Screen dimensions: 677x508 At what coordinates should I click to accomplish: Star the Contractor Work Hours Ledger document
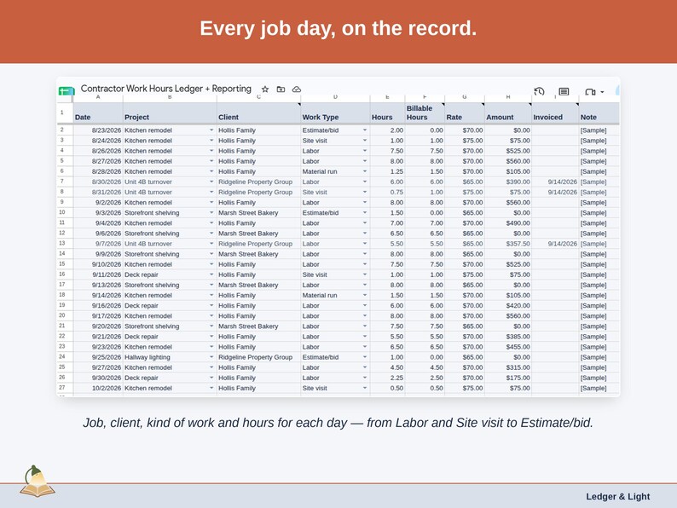point(265,89)
